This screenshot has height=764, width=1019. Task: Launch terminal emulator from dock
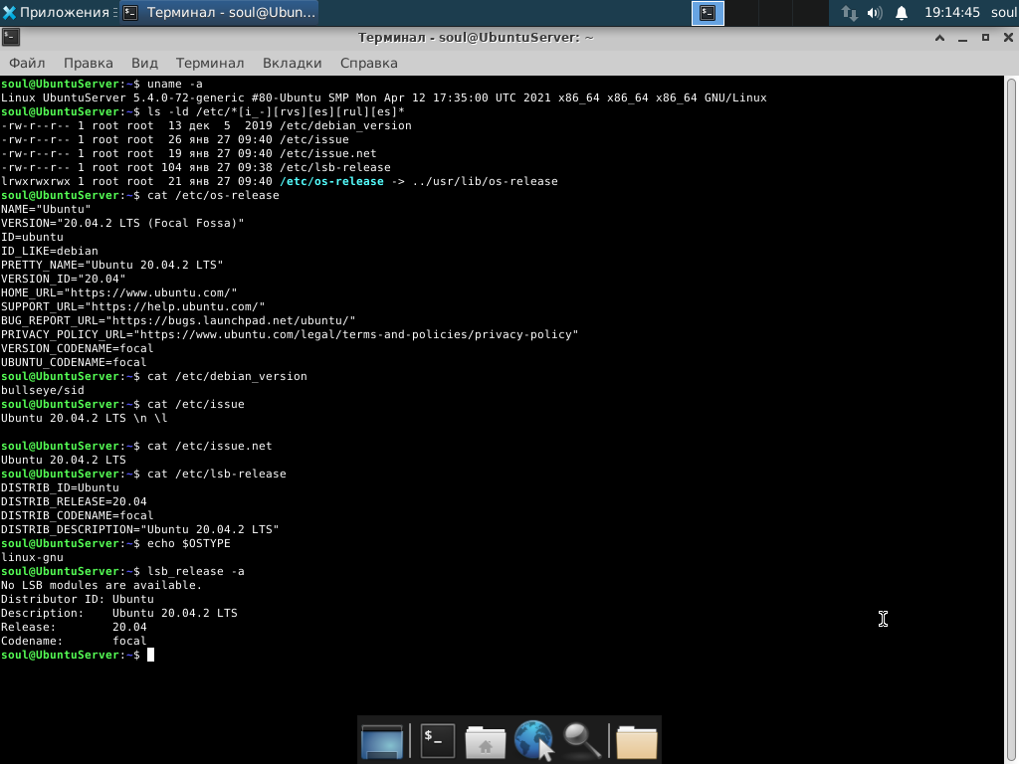click(438, 740)
